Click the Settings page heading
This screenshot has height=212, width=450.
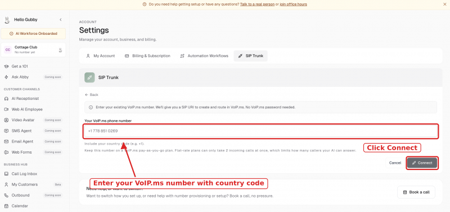coord(94,30)
